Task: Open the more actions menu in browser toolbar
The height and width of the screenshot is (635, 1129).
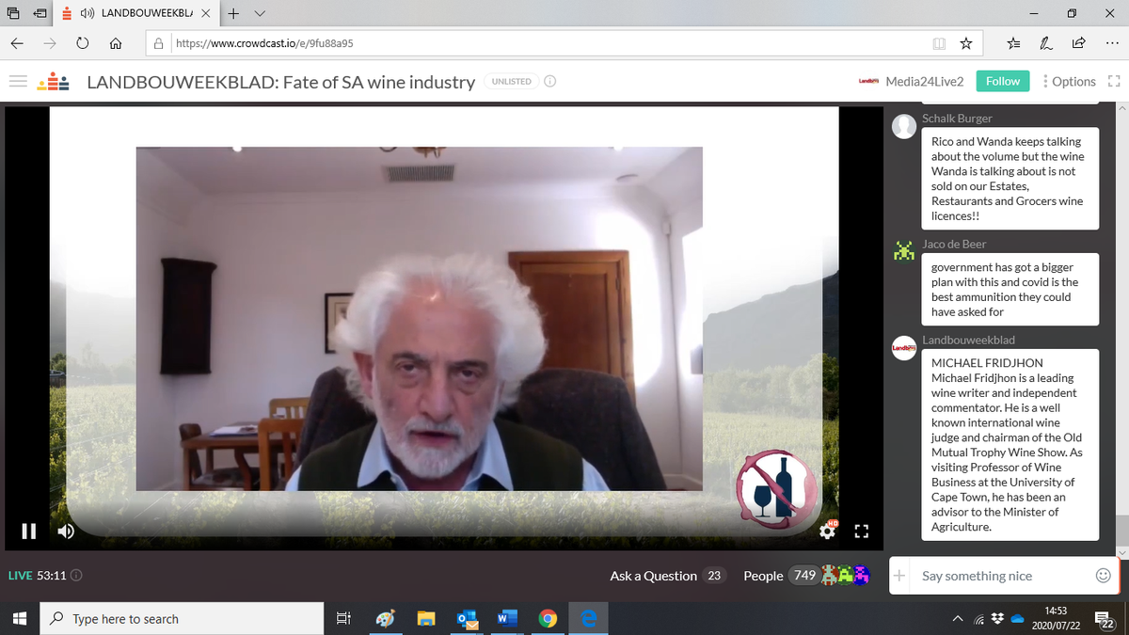Action: pos(1111,43)
